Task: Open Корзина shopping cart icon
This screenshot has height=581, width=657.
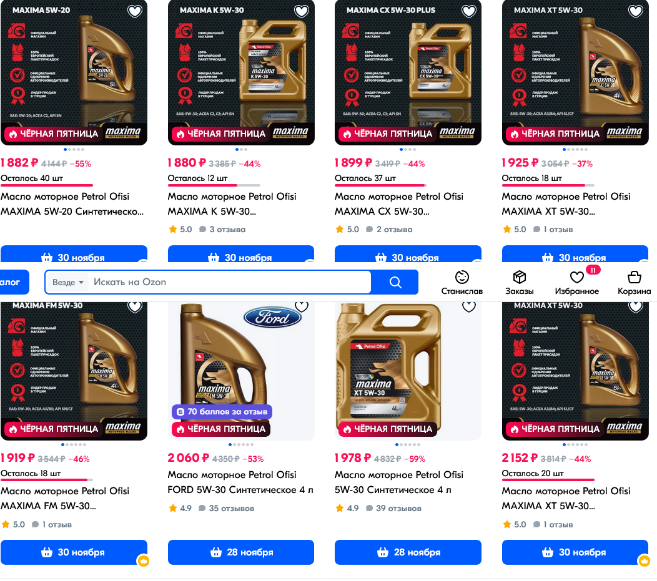Action: click(x=634, y=277)
